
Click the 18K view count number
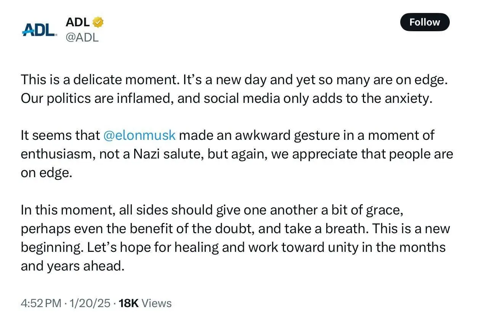[128, 303]
